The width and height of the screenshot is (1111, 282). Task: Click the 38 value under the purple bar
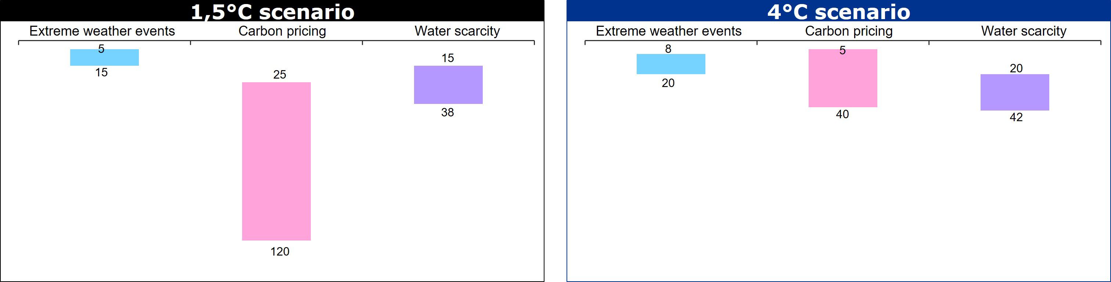click(447, 112)
